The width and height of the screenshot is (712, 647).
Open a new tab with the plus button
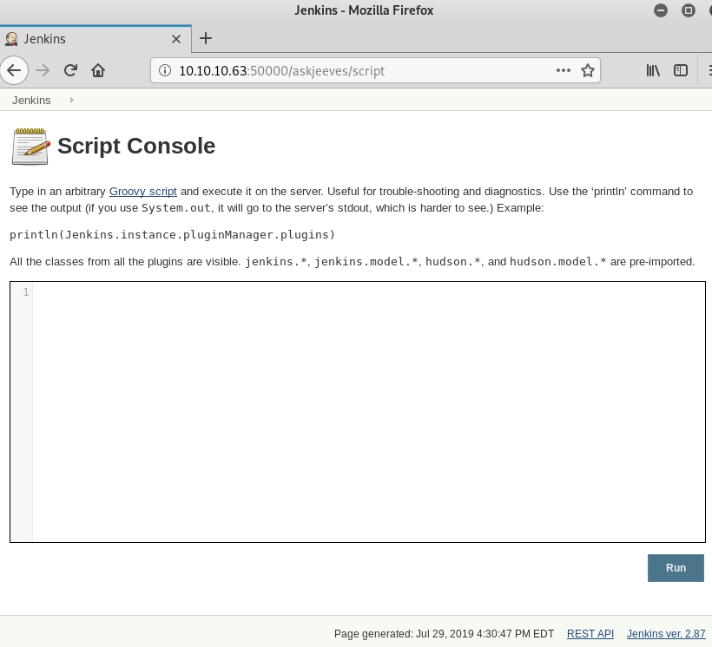click(206, 38)
